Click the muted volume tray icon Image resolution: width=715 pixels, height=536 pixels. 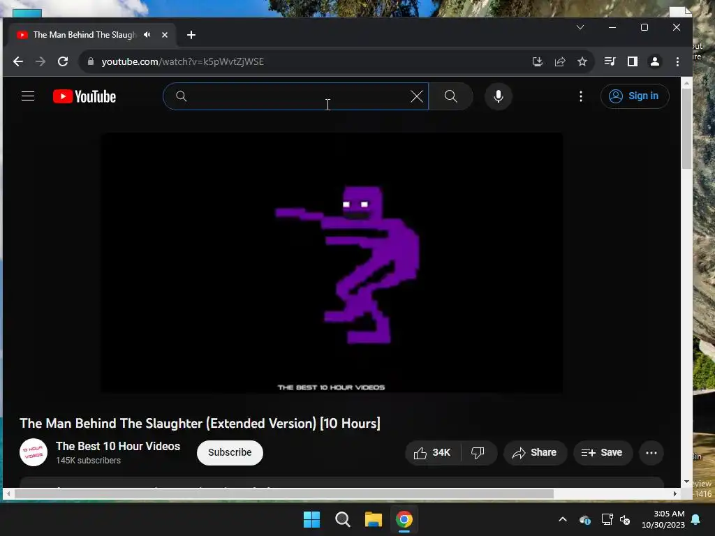click(625, 519)
